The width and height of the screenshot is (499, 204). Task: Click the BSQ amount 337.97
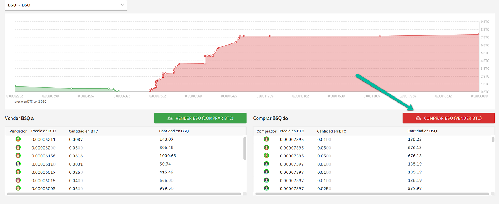(x=415, y=188)
